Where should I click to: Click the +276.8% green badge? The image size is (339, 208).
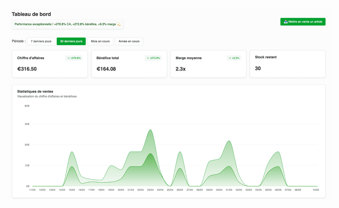[74, 58]
